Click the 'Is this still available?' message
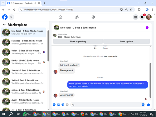The width and height of the screenshot is (156, 117). 69,65
